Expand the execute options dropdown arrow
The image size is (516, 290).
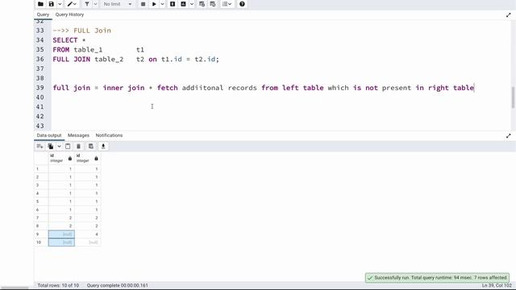162,4
